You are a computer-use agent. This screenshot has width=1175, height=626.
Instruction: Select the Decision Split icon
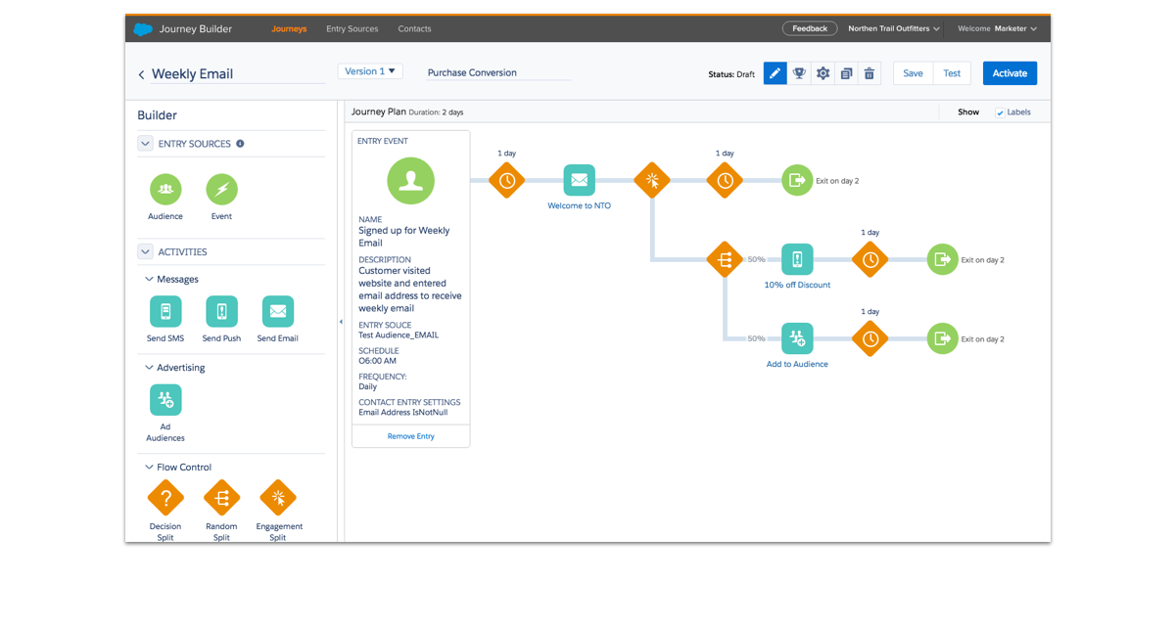(165, 498)
